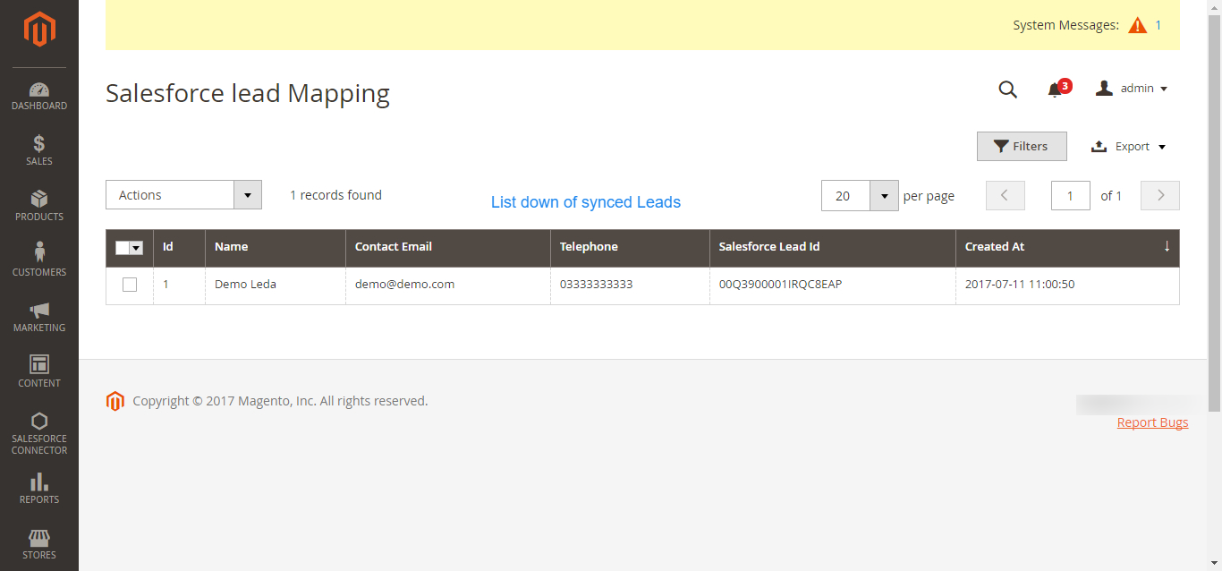Open the global search magnifier

(x=1007, y=89)
